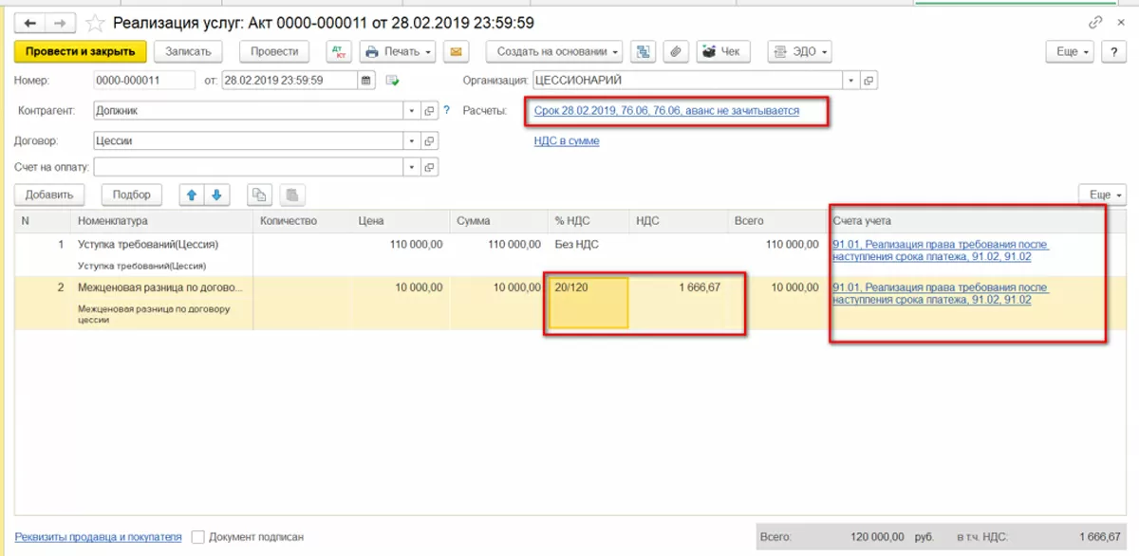
Task: Click the % НДС column header
Action: [588, 220]
